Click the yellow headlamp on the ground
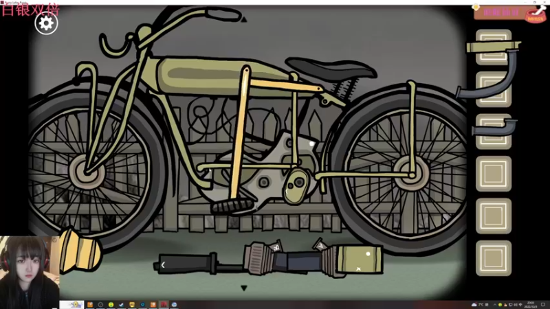 [80, 251]
